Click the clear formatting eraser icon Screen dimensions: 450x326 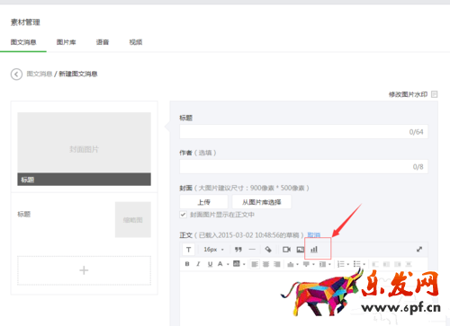coord(268,250)
